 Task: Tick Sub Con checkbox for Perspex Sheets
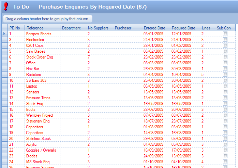(225, 34)
